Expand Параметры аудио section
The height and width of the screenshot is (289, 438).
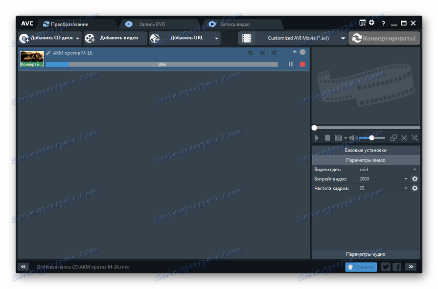pyautogui.click(x=366, y=254)
